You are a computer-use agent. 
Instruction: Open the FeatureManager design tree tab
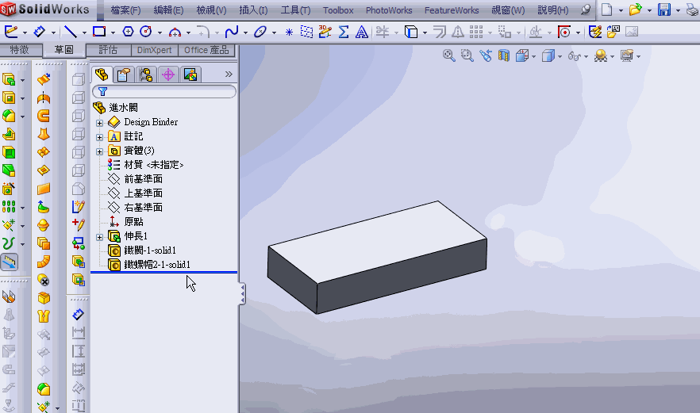click(x=102, y=75)
